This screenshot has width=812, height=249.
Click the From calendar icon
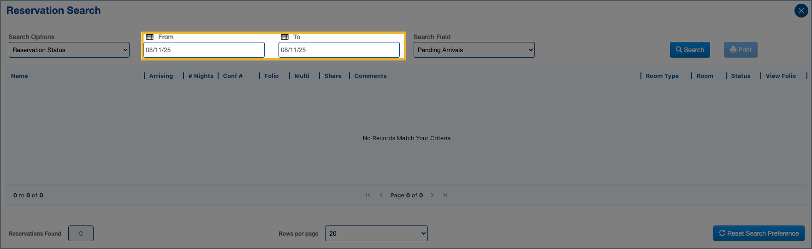149,37
